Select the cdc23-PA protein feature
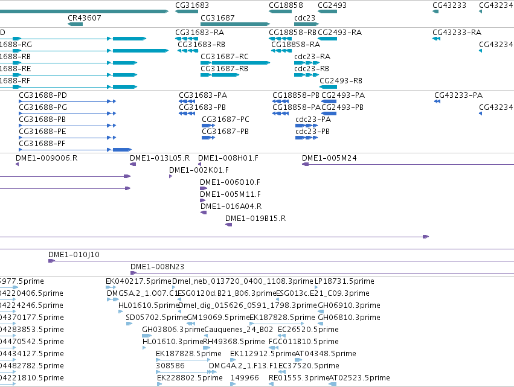514x387 pixels. 306,126
